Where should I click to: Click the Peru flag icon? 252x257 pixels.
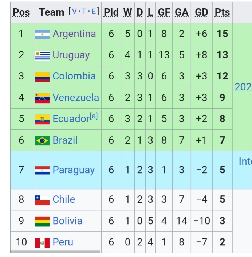(42, 242)
